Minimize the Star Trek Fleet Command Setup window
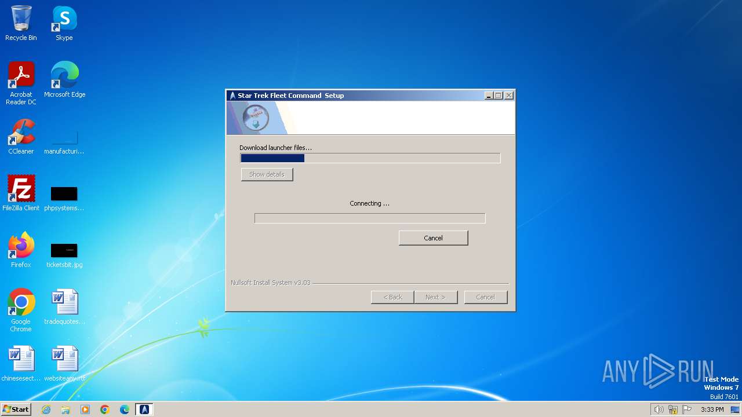 [x=488, y=96]
